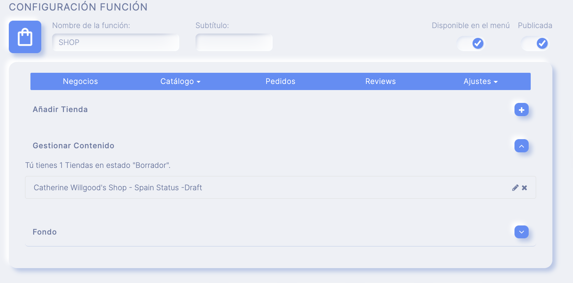Click the shopping bag function icon
Screen dimensions: 573x283
(x=25, y=37)
